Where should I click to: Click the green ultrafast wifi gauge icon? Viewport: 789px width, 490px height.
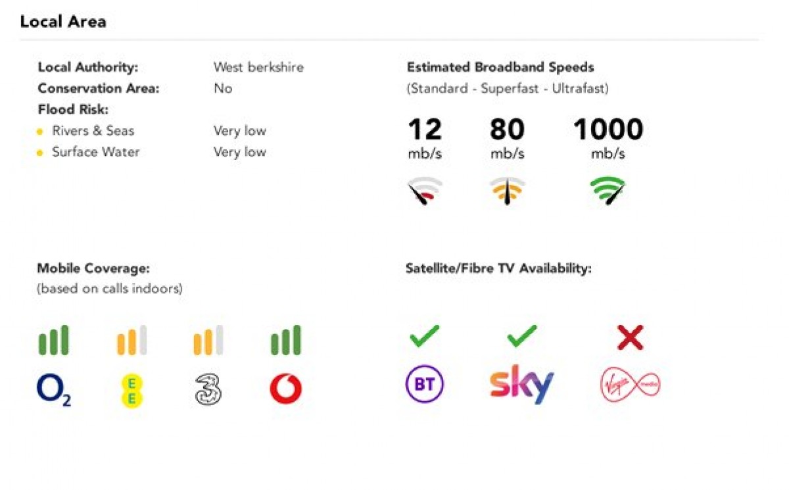point(608,191)
